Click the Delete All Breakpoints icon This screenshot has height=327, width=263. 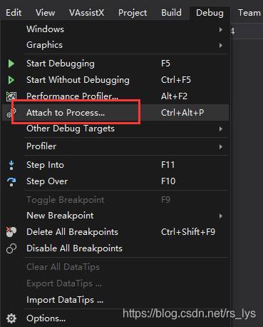click(11, 232)
